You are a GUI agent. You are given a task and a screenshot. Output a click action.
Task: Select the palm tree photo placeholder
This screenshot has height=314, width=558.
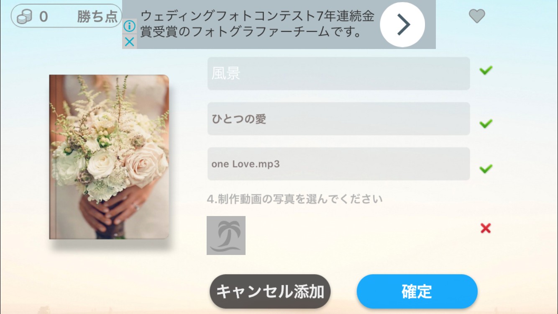pyautogui.click(x=226, y=235)
